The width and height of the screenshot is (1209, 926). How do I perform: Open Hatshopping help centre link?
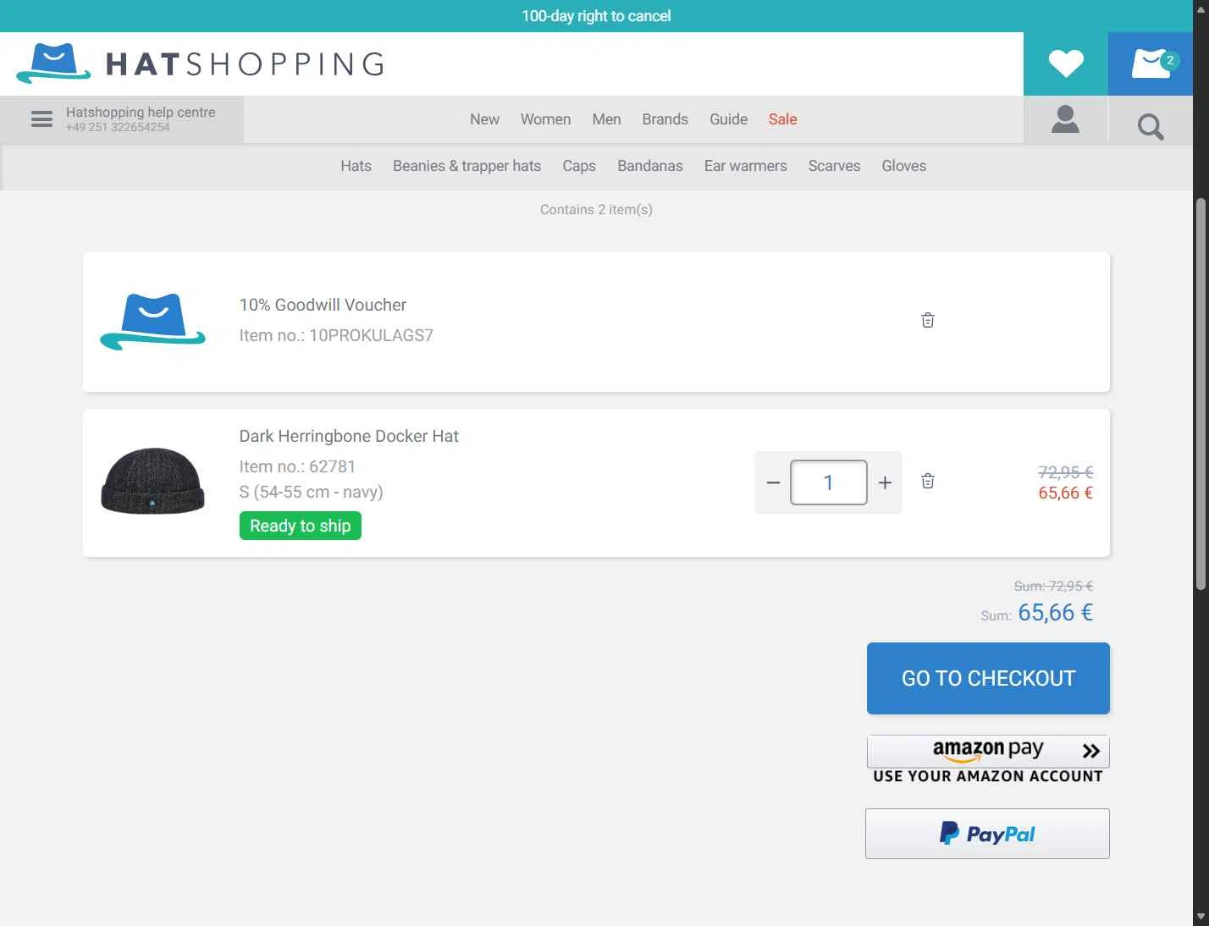point(141,112)
